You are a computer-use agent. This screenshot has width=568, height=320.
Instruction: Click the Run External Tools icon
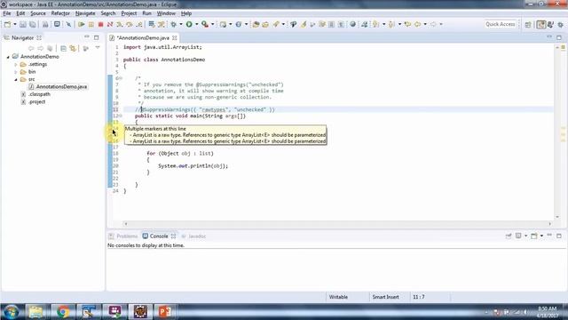pyautogui.click(x=205, y=24)
